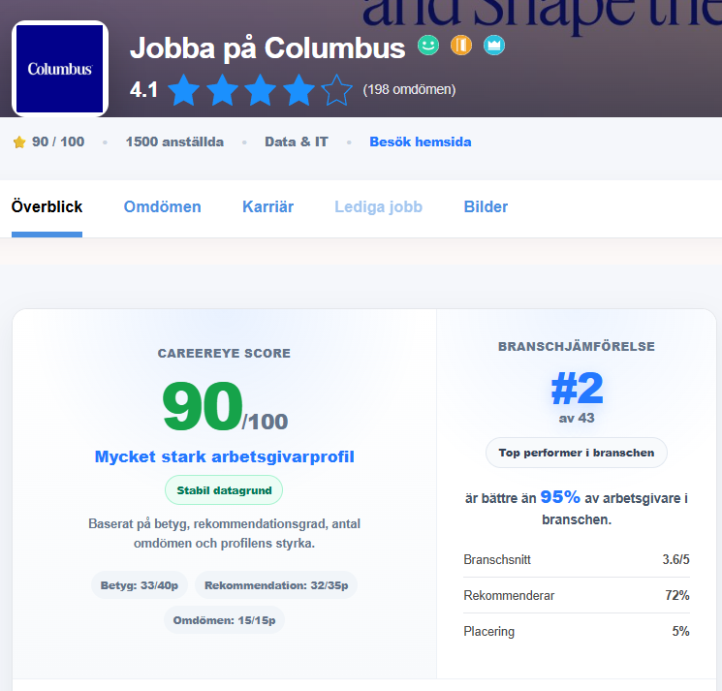Click the first rating star
The image size is (722, 691).
pyautogui.click(x=184, y=90)
